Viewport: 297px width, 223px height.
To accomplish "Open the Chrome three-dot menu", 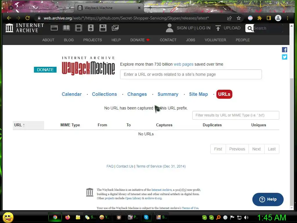I will coord(287,18).
